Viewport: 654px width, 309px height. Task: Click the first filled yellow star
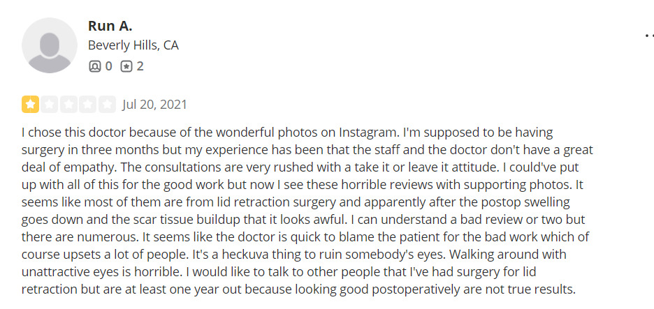point(30,104)
